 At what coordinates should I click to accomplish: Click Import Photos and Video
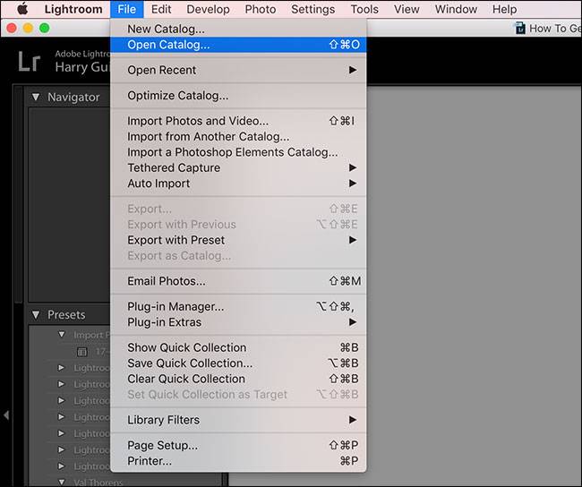pos(198,121)
